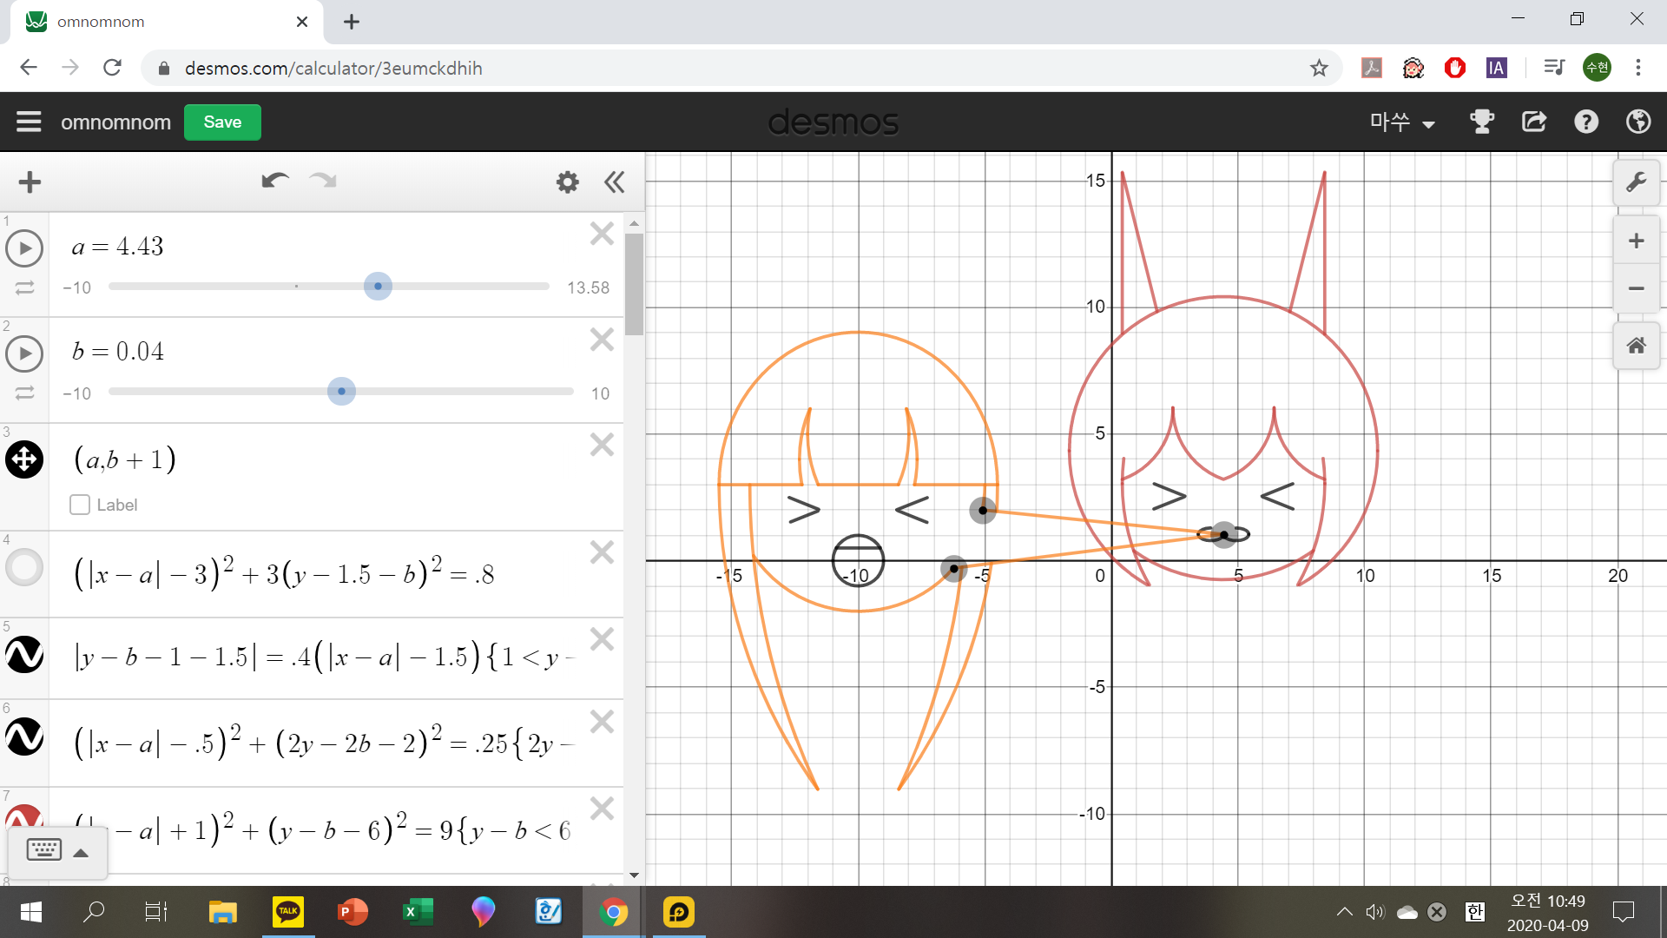Open a new browser tab
This screenshot has width=1667, height=938.
click(352, 22)
